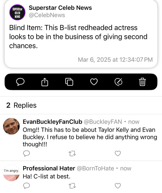Like the Superstar Celeb News post

coord(94,82)
